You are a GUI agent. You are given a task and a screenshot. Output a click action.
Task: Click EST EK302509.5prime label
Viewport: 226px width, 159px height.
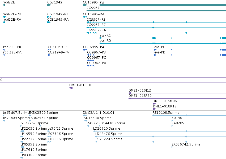click(43, 113)
